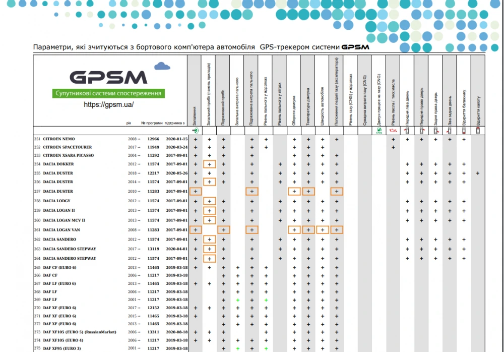Viewport: 504px width, 352px height.
Task: Click highlighted mileage plus for DACIA DOKKER
Action: point(209,164)
